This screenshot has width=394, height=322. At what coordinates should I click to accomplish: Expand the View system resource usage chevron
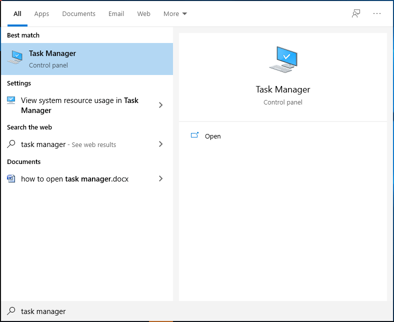coord(161,105)
